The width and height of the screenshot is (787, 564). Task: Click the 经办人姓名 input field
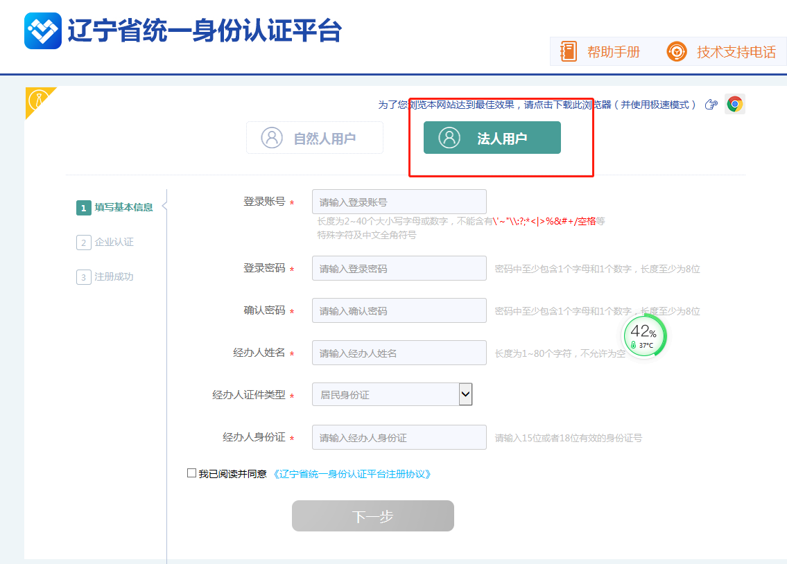(x=399, y=353)
